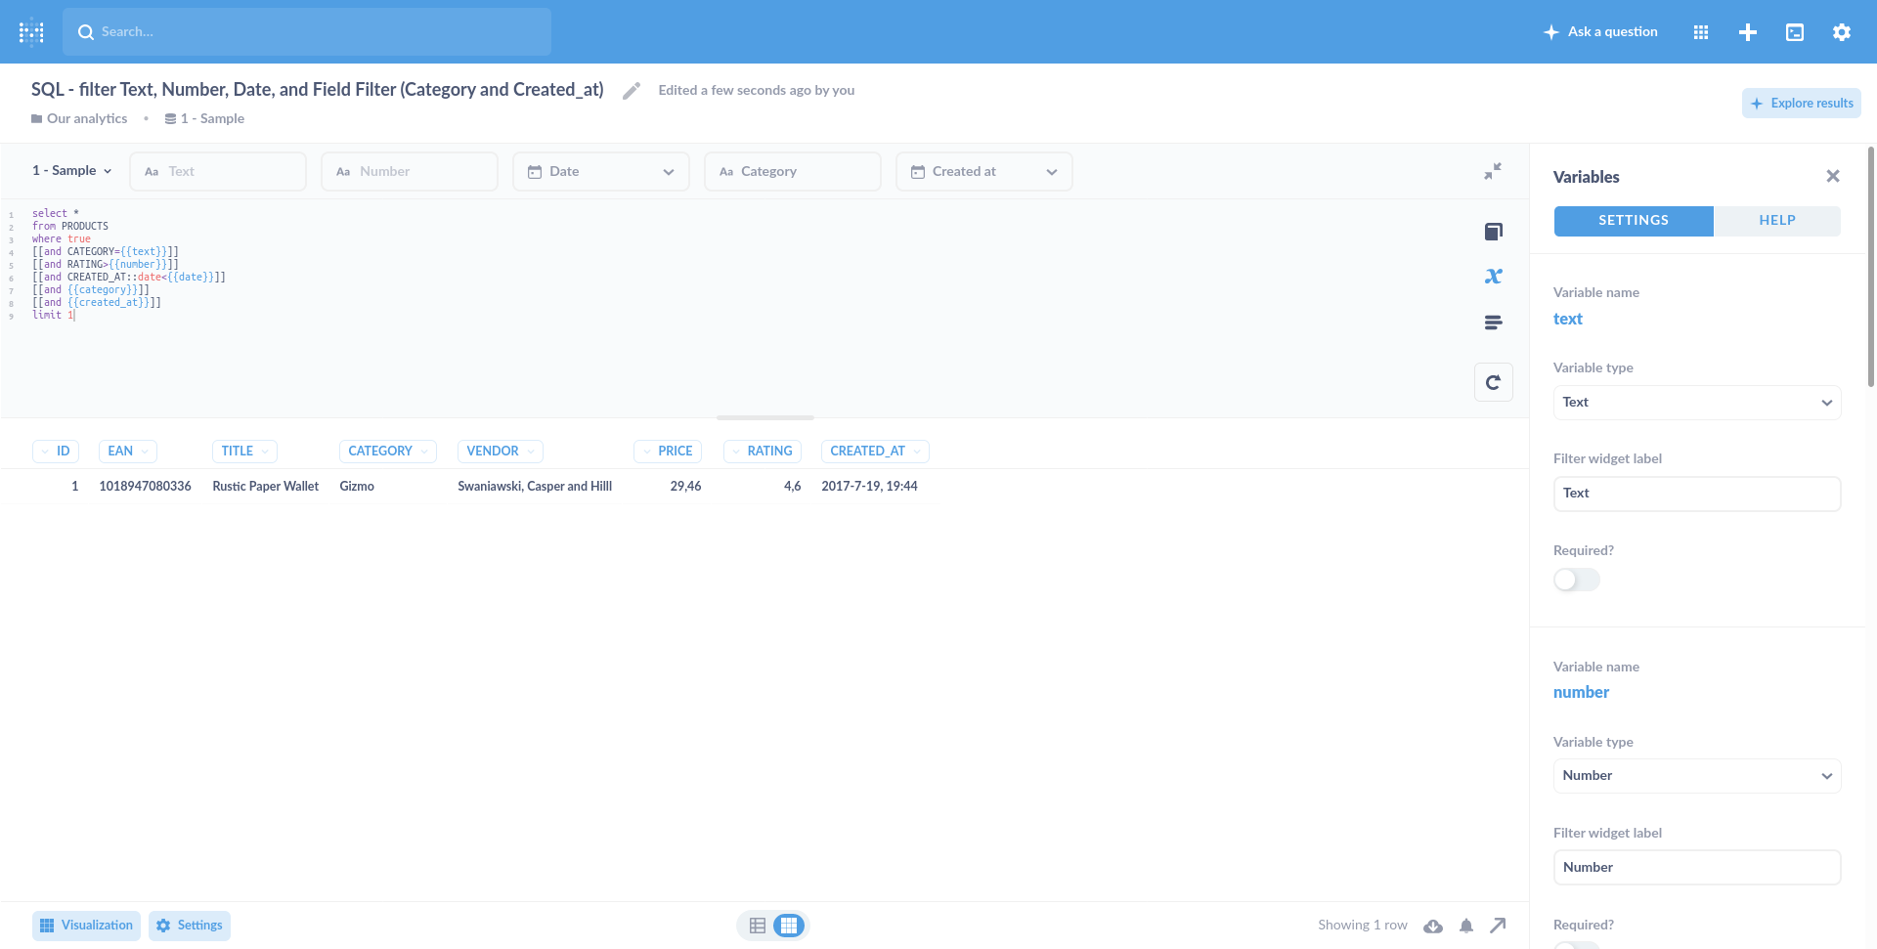Run query with the refresh button
The image size is (1877, 949).
click(1493, 382)
